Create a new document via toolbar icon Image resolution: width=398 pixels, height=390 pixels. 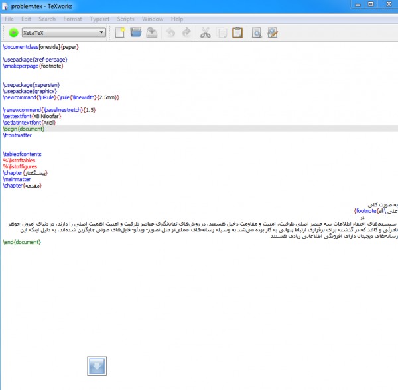point(121,32)
